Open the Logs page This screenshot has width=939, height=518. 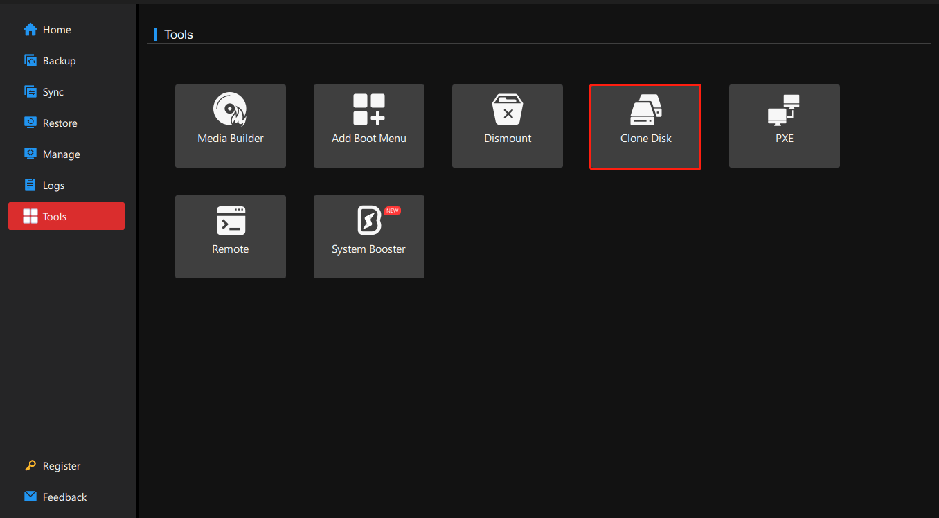click(x=53, y=186)
